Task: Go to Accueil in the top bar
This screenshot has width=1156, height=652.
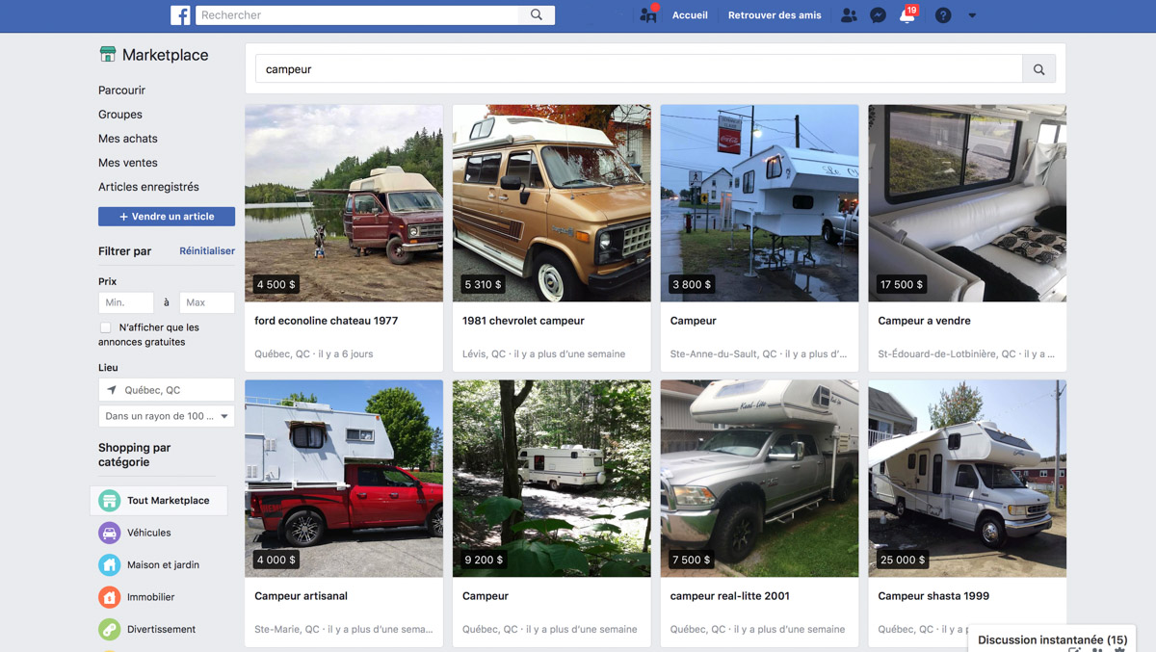Action: tap(690, 15)
